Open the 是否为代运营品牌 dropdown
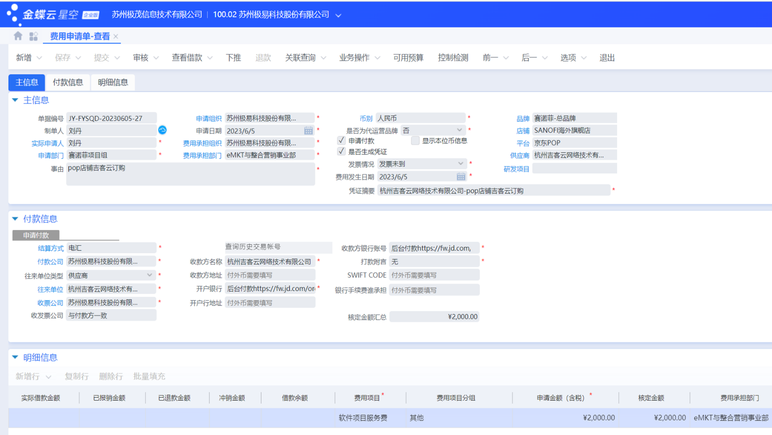The height and width of the screenshot is (435, 772). pyautogui.click(x=460, y=130)
